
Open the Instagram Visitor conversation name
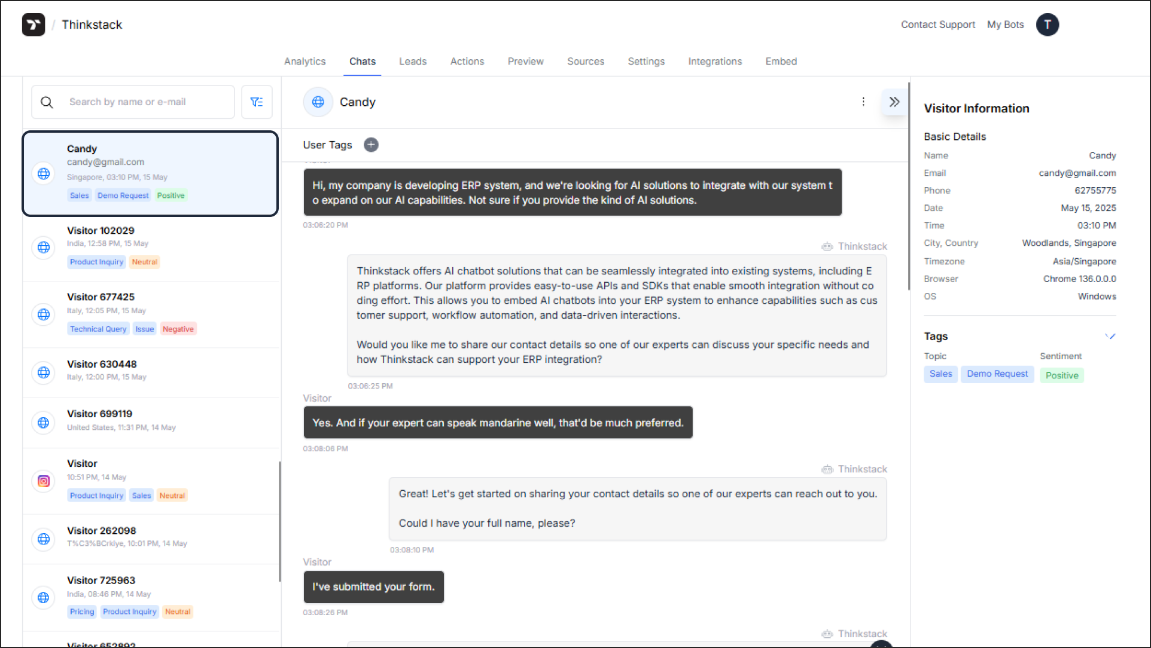[x=82, y=463]
